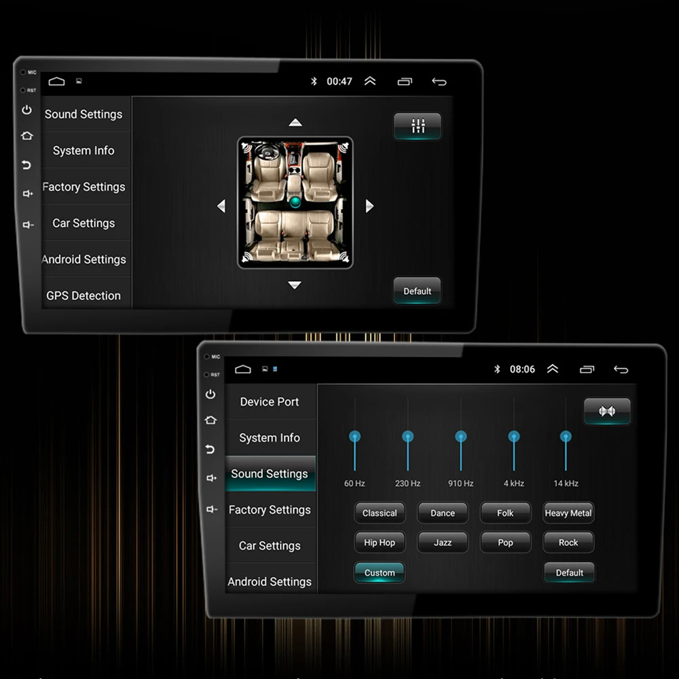The image size is (679, 679).
Task: Select Classical equalizer preset
Action: (380, 513)
